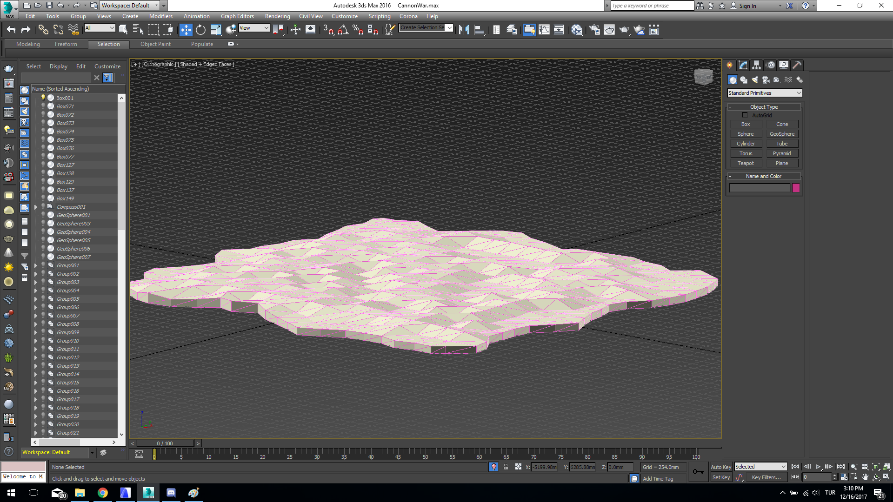Toggle Percent Snap in main toolbar
Screen dimensions: 893x502
[x=358, y=30]
